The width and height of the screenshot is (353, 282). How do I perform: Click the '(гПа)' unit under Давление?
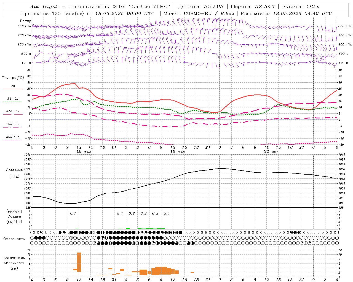14,177
